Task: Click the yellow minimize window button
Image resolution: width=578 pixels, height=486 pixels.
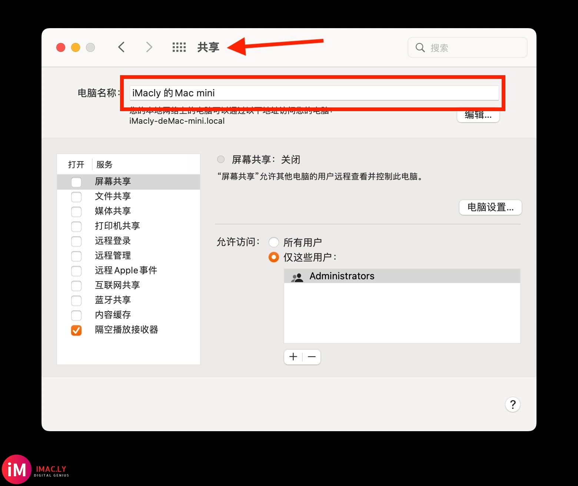Action: click(x=76, y=47)
